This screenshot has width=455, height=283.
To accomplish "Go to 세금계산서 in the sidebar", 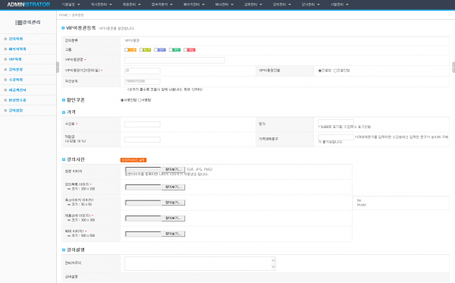I will click(x=17, y=90).
